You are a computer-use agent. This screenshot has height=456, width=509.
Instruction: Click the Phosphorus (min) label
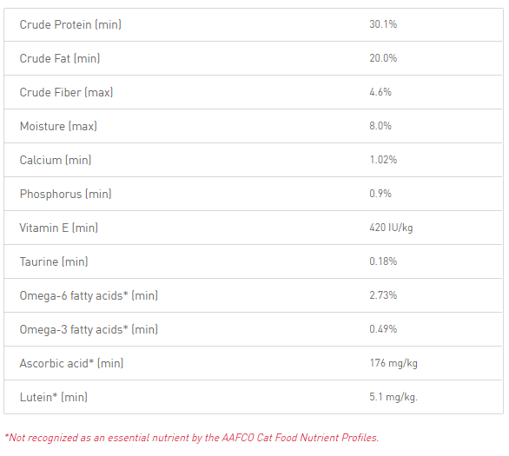[65, 194]
